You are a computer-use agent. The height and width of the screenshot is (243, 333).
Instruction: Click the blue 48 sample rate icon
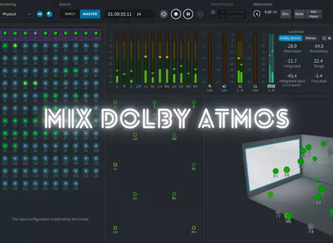tap(39, 14)
